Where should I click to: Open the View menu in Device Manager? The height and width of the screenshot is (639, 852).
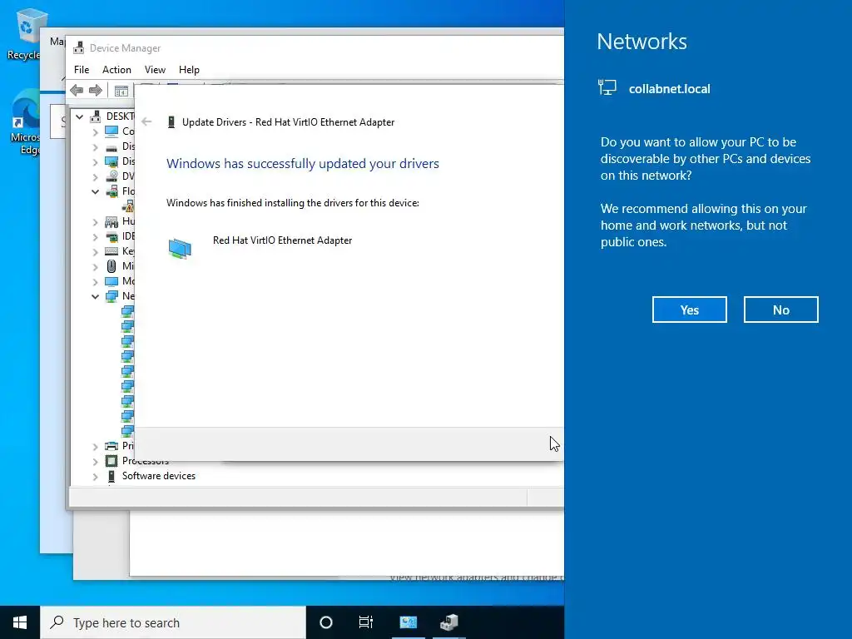pyautogui.click(x=155, y=70)
